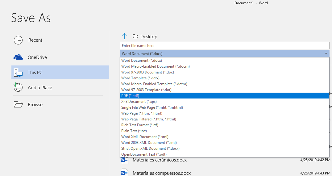This screenshot has width=332, height=176.
Task: Focus the file name input field
Action: pos(225,45)
